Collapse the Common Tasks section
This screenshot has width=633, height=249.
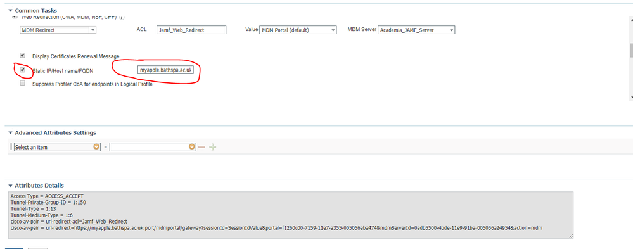pos(11,11)
